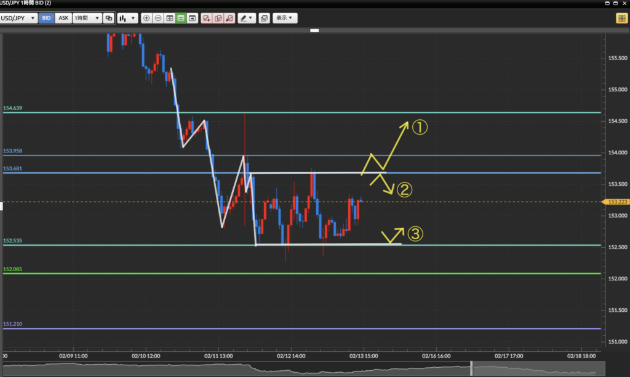
Task: Click the zoom out magnifier icon
Action: 158,18
